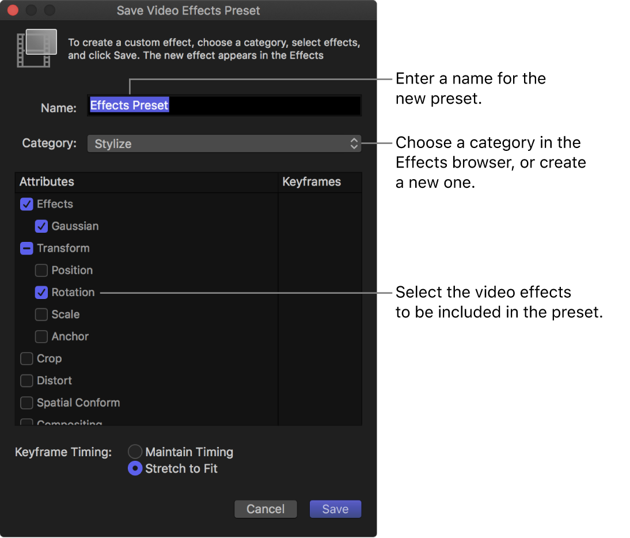
Task: Enable the Crop checkbox
Action: (26, 358)
